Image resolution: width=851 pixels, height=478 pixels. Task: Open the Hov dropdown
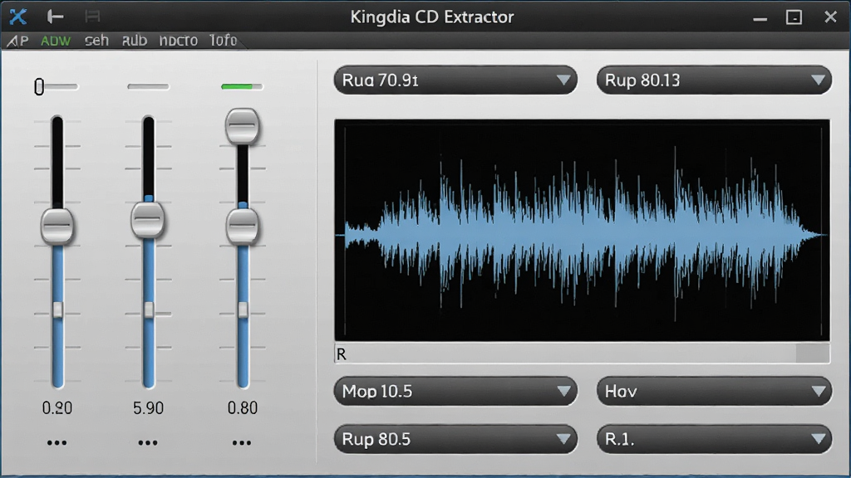pos(714,392)
